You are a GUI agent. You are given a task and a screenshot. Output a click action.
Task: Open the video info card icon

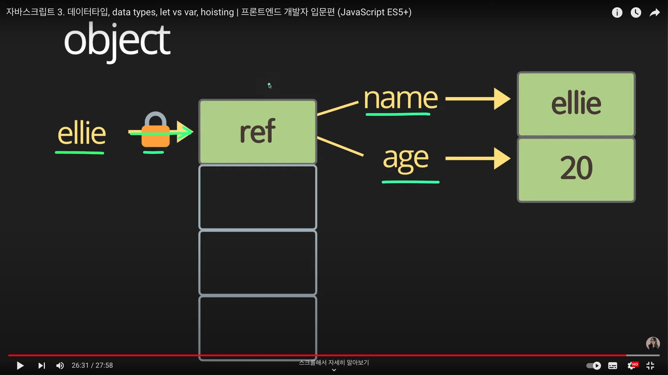point(617,13)
